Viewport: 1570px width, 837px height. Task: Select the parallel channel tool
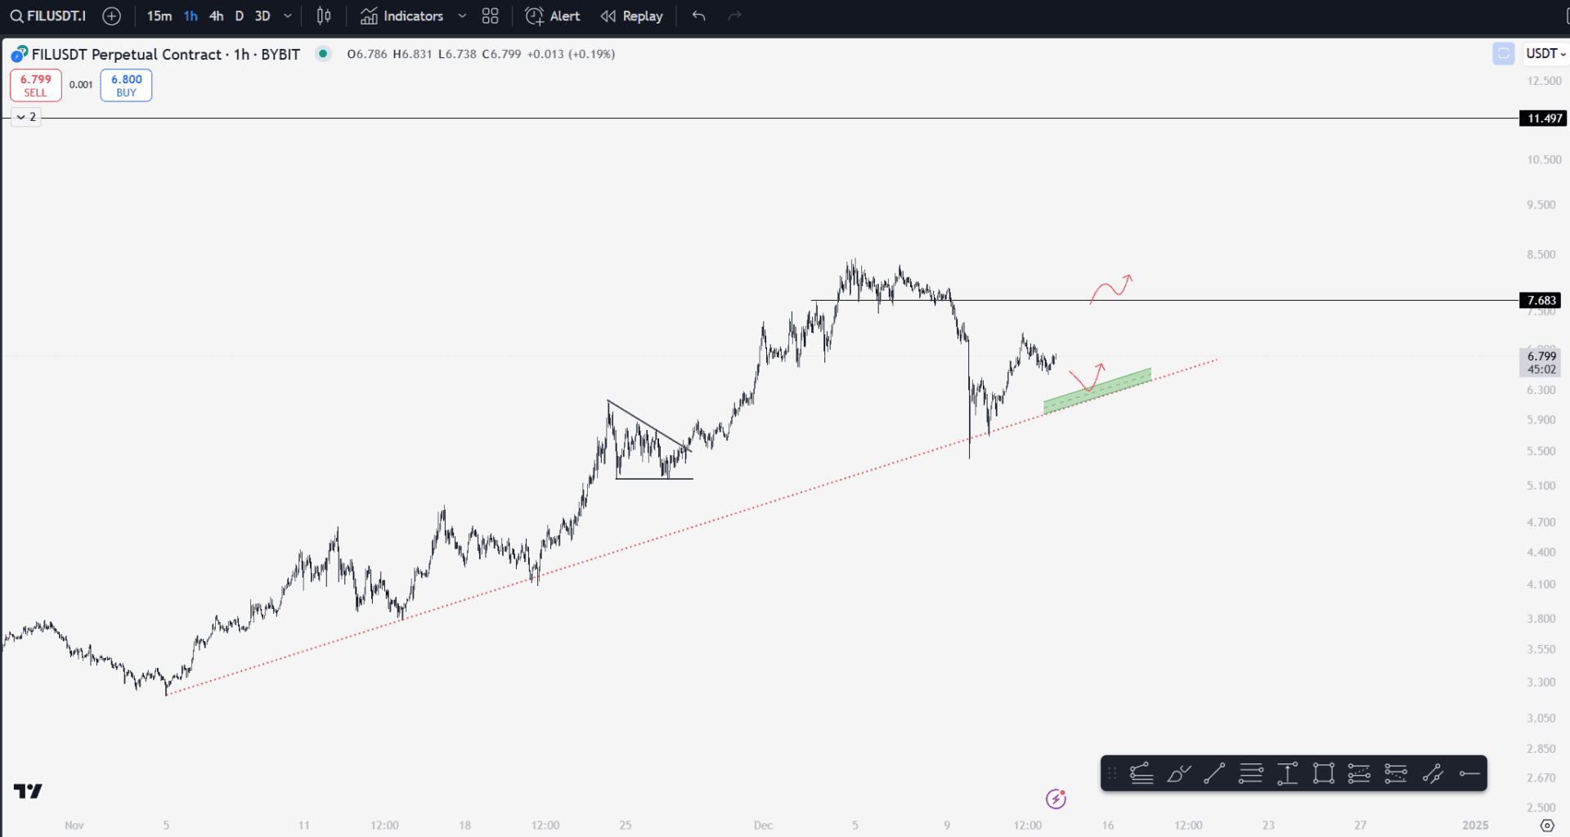tap(1433, 773)
